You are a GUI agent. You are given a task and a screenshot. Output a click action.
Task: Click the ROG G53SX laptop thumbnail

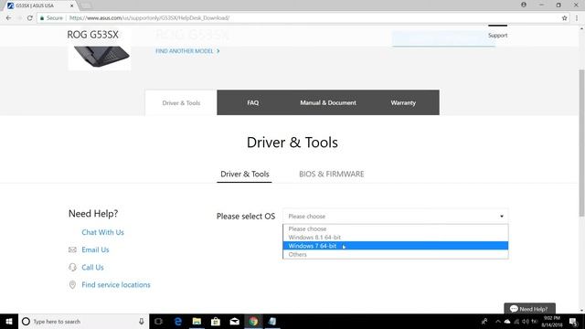click(x=100, y=58)
